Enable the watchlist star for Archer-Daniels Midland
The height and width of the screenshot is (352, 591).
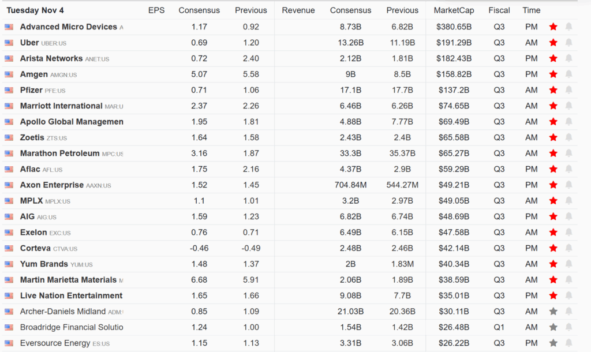coord(553,311)
